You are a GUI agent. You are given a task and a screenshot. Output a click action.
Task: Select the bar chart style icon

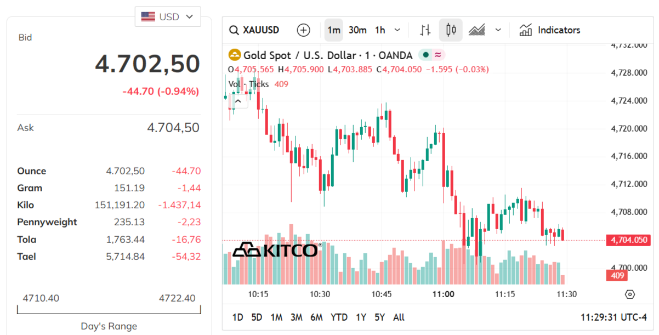[424, 30]
